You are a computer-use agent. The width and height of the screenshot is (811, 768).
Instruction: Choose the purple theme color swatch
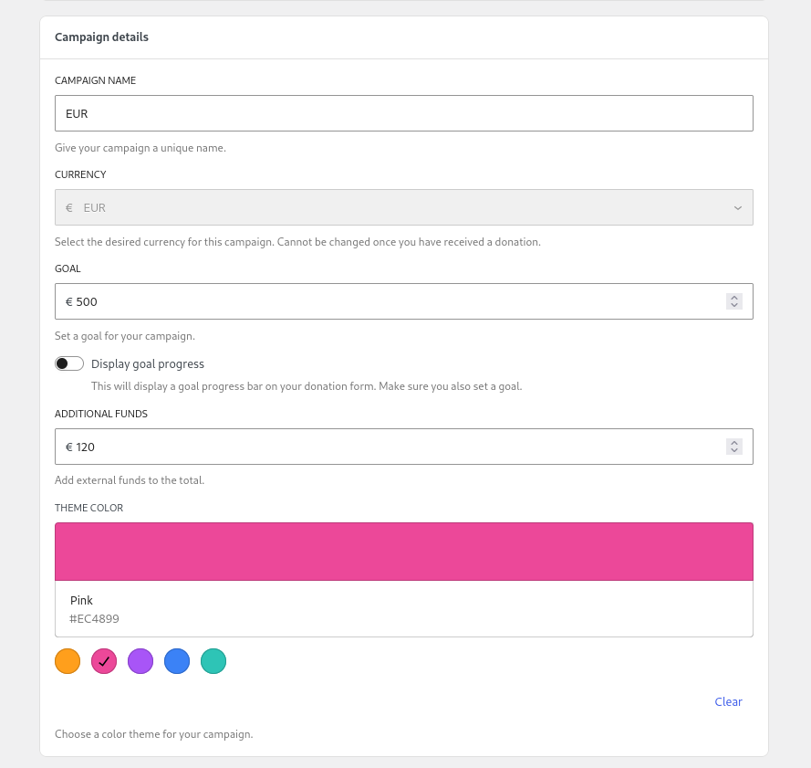[140, 661]
